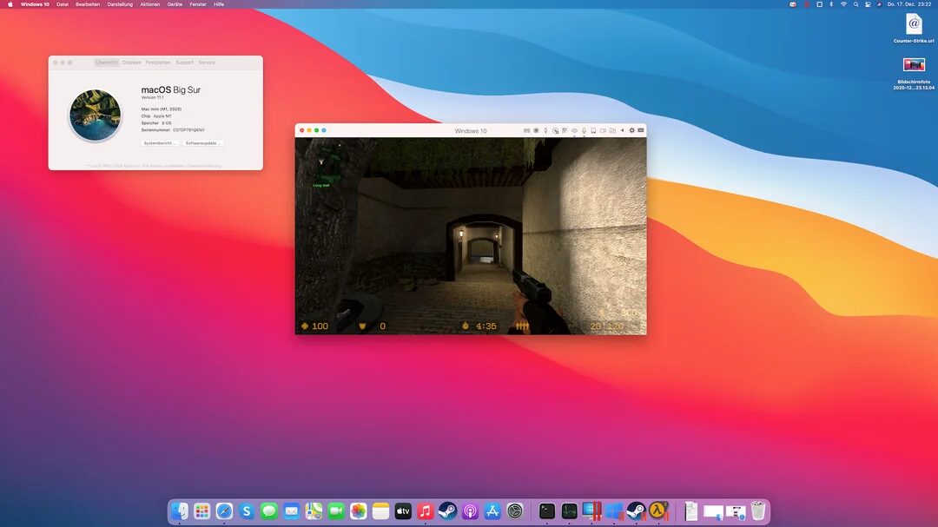
Task: Open the Geräte menu
Action: click(x=175, y=4)
